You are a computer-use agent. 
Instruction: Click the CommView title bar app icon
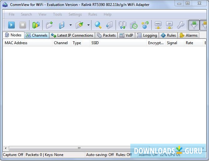point(5,5)
